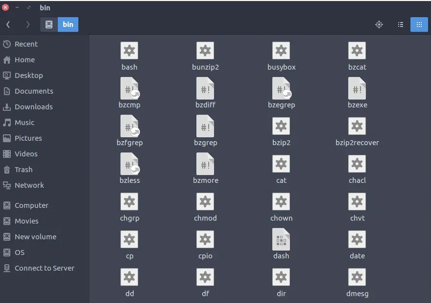Select the dir executable icon
The image size is (431, 303).
pyautogui.click(x=281, y=277)
